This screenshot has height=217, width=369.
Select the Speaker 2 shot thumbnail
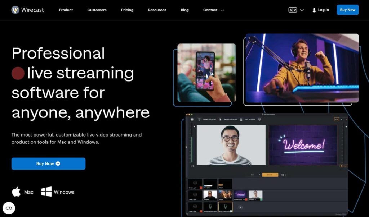tap(255, 195)
